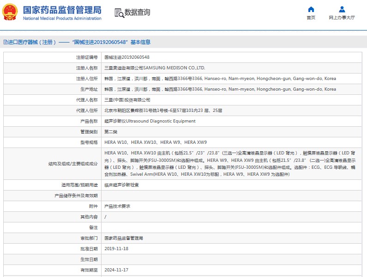Image resolution: width=367 pixels, height=277 pixels.
Task: Click the 备注 label
Action: 93,228
